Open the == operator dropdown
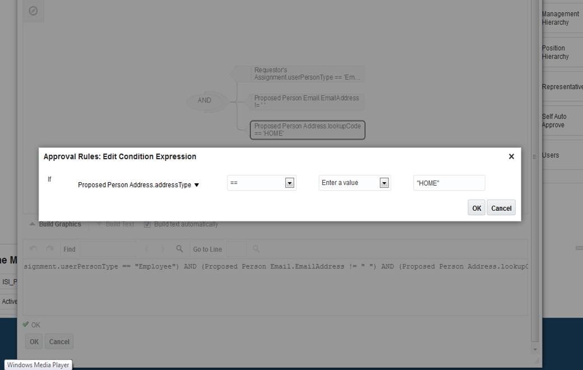Screen dimensions: 583x370 289,183
